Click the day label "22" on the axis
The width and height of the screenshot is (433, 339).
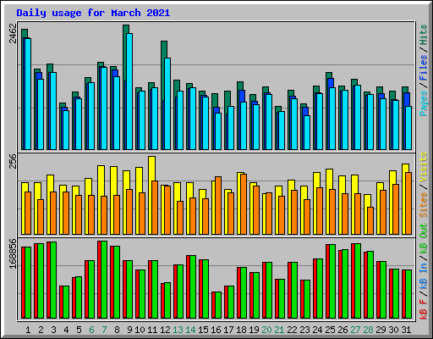pos(292,330)
